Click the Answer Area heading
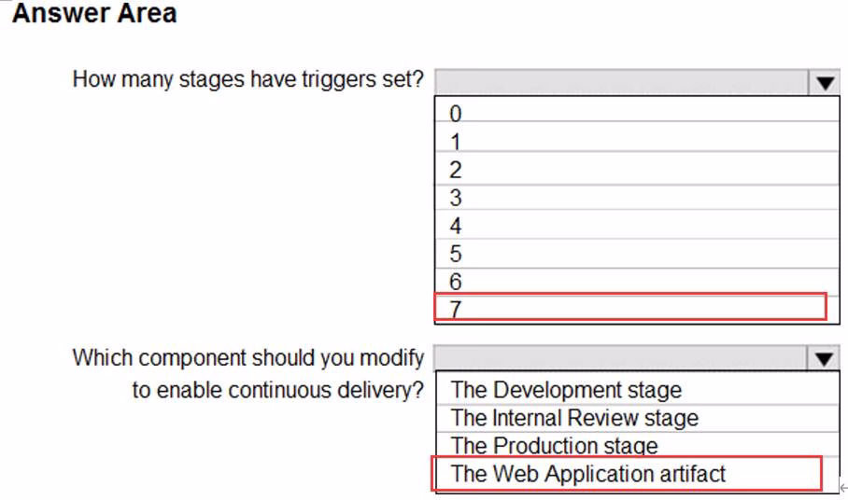This screenshot has height=500, width=848. (x=94, y=14)
